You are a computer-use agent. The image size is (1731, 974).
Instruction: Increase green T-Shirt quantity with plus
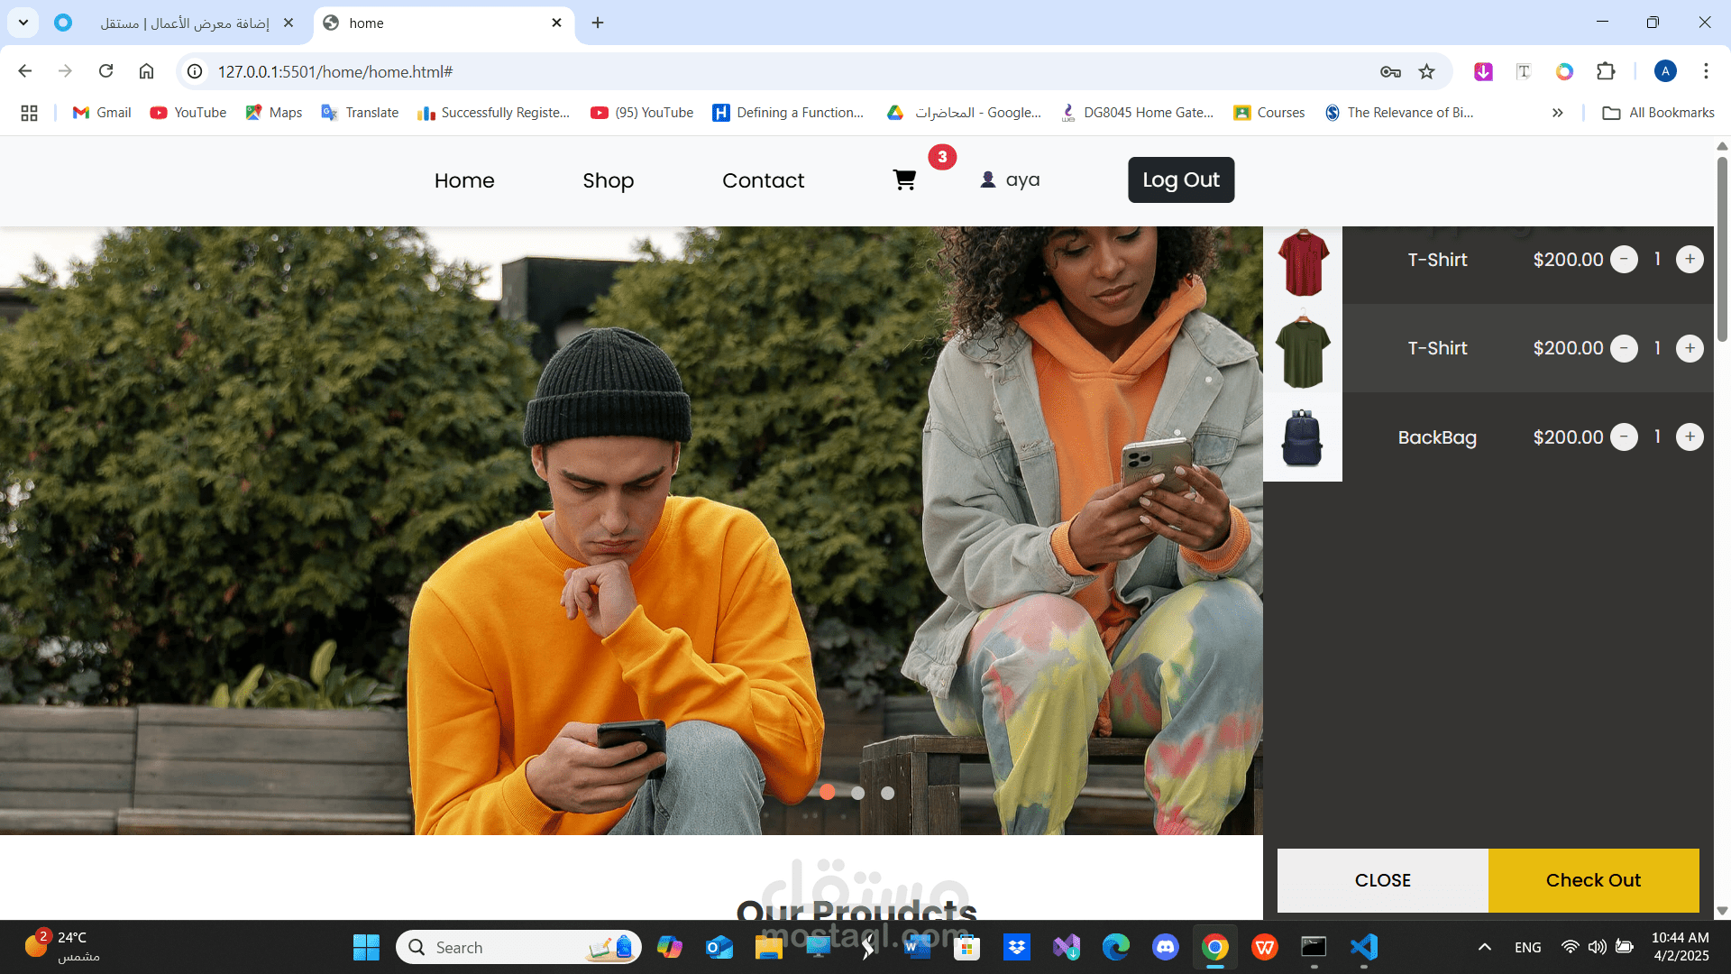click(1690, 348)
